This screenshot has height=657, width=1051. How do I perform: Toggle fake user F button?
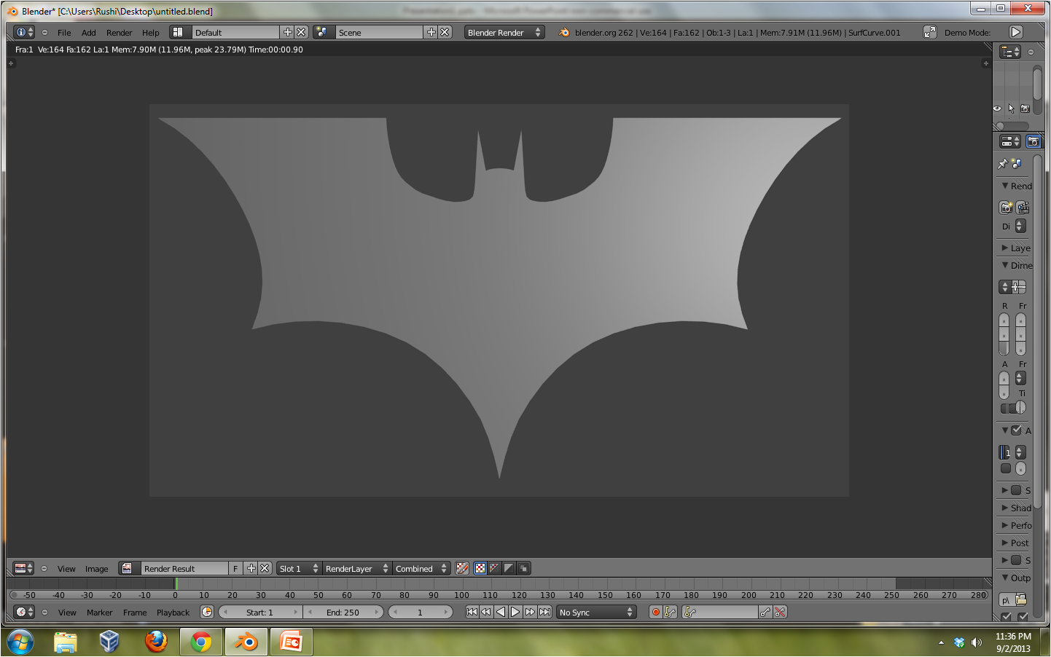(235, 568)
